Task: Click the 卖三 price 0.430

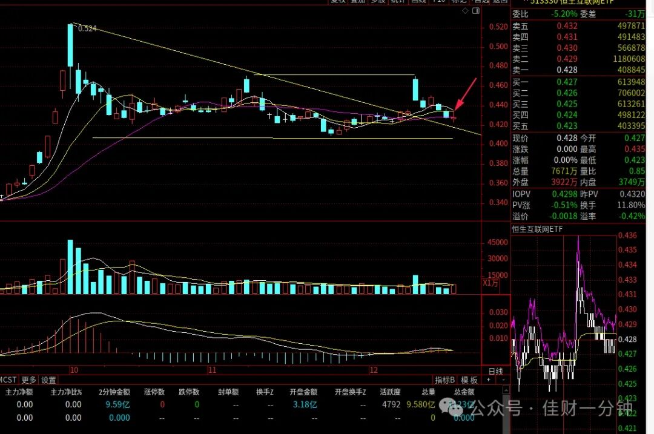Action: 567,48
